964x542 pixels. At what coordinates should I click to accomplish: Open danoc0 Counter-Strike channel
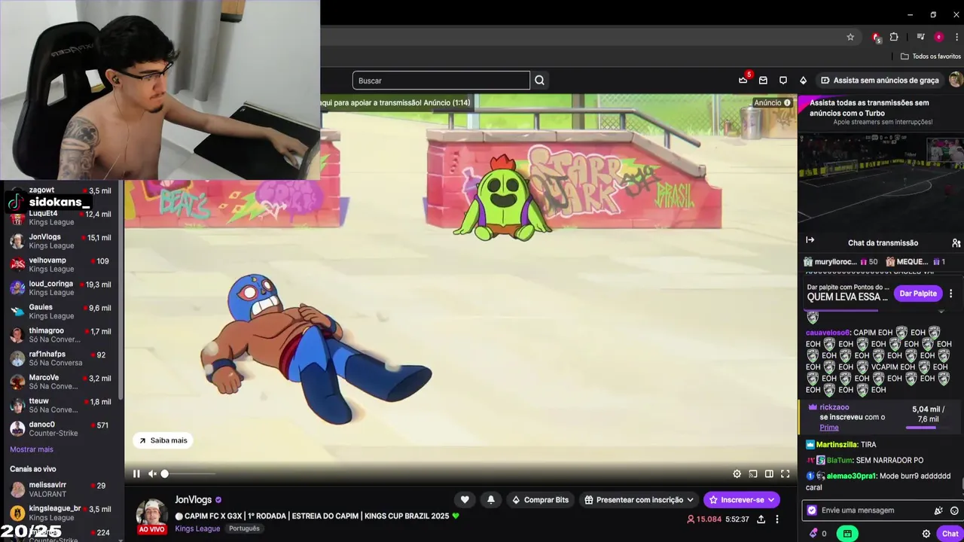click(x=60, y=428)
